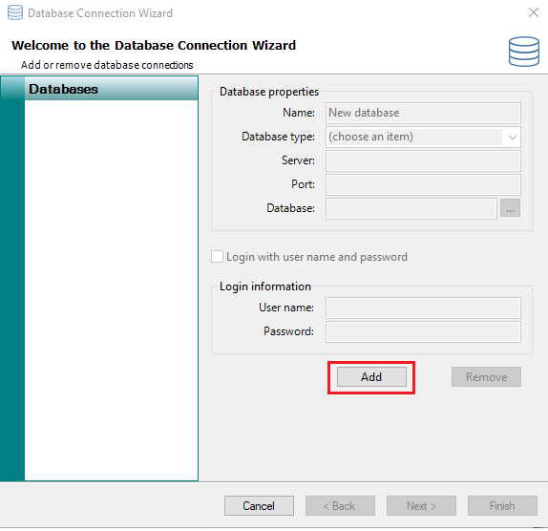Click into the User name field
Image resolution: width=548 pixels, height=531 pixels.
pos(423,308)
